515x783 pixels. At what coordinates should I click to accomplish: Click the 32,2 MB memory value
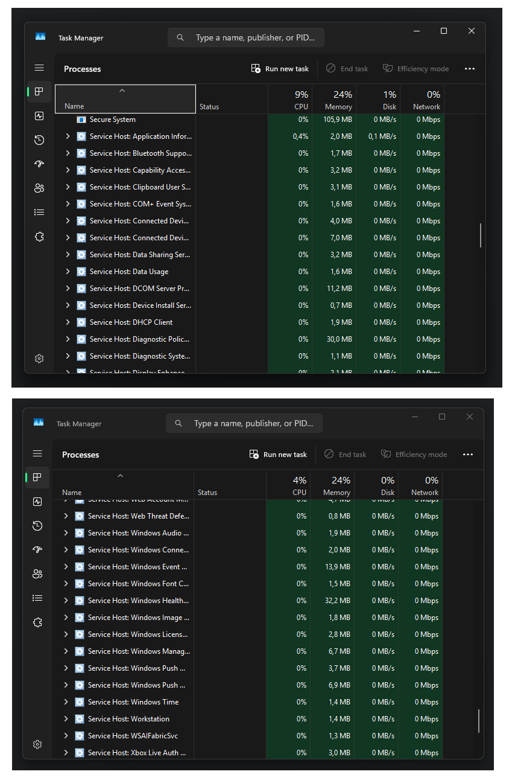tap(338, 601)
